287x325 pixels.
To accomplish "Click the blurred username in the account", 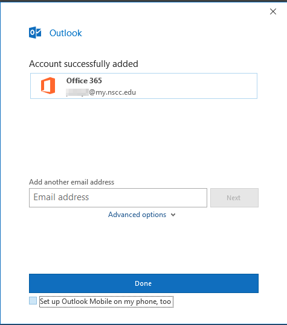I will click(77, 92).
